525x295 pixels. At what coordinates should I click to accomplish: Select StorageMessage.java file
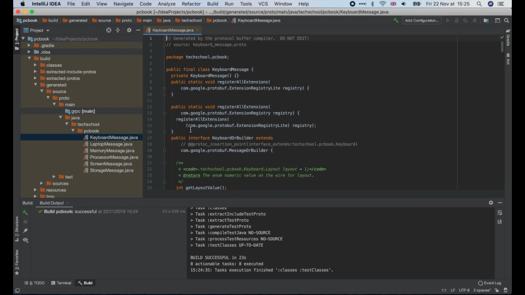tap(112, 170)
